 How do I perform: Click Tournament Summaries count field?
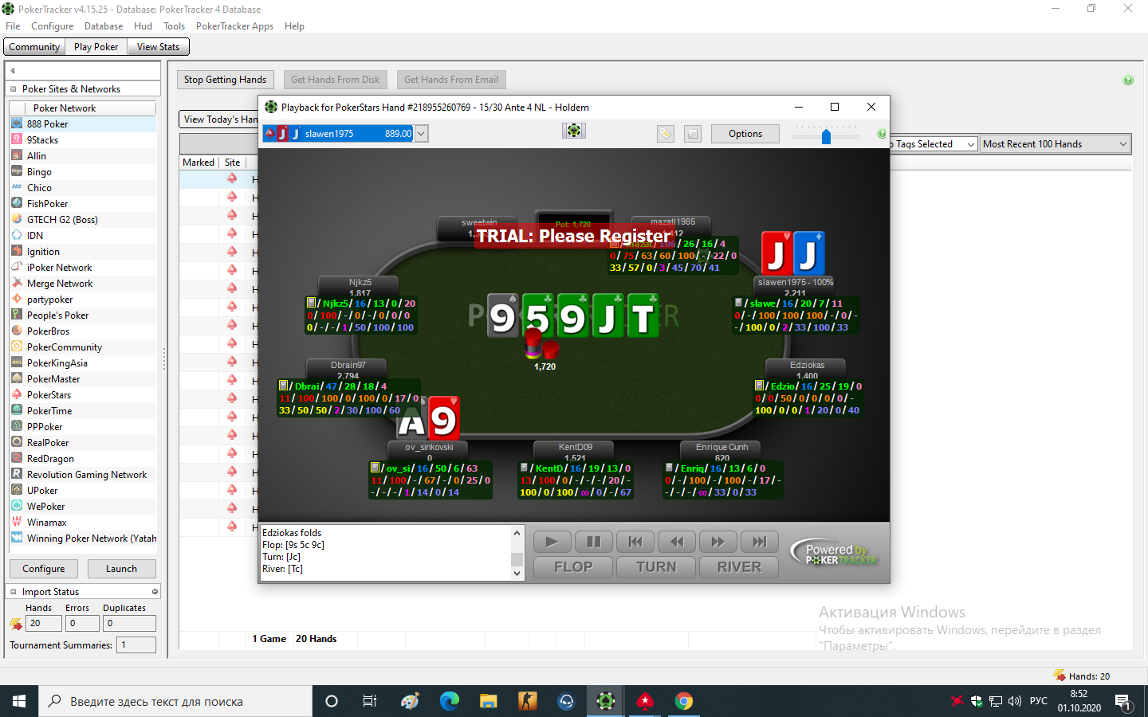tap(136, 645)
